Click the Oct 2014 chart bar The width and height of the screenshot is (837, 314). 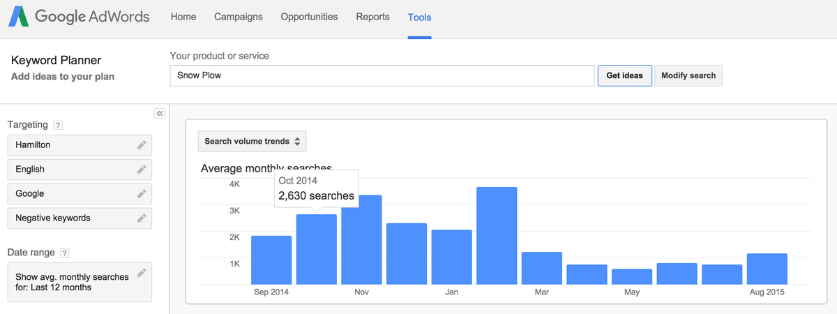[317, 250]
